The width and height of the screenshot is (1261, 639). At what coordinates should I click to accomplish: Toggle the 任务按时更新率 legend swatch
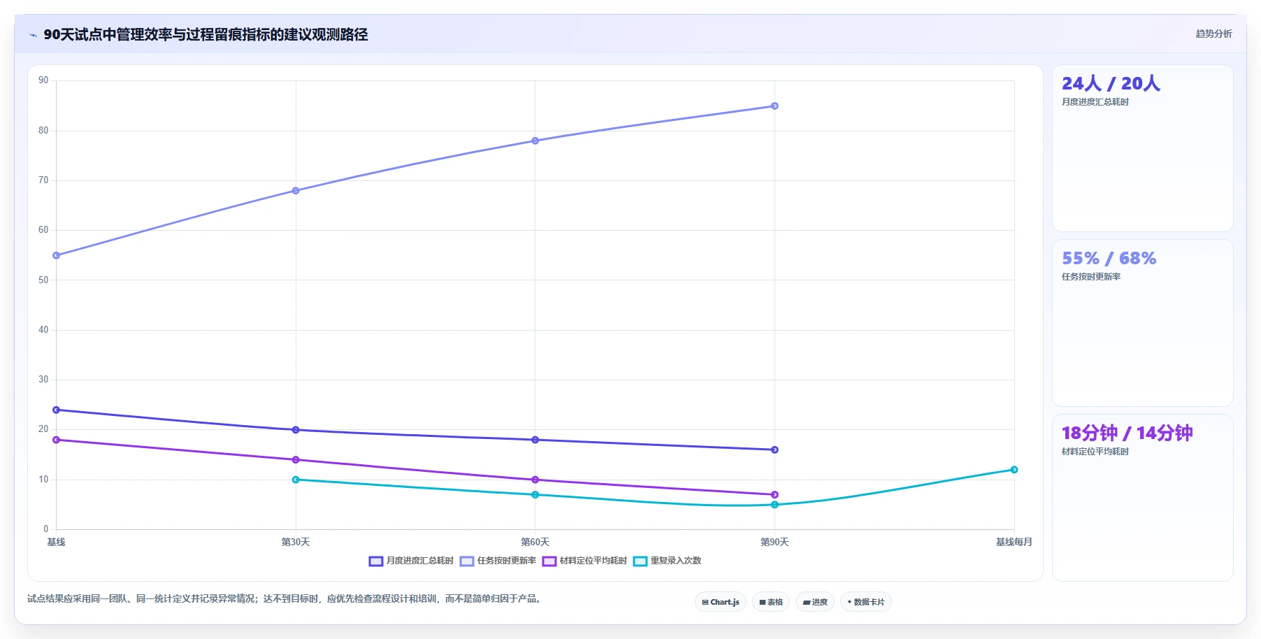click(x=467, y=561)
